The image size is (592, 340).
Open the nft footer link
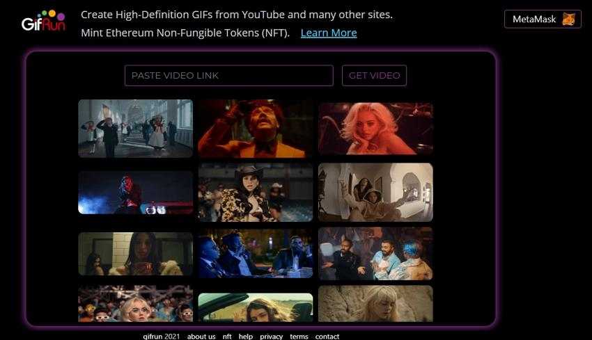227,336
